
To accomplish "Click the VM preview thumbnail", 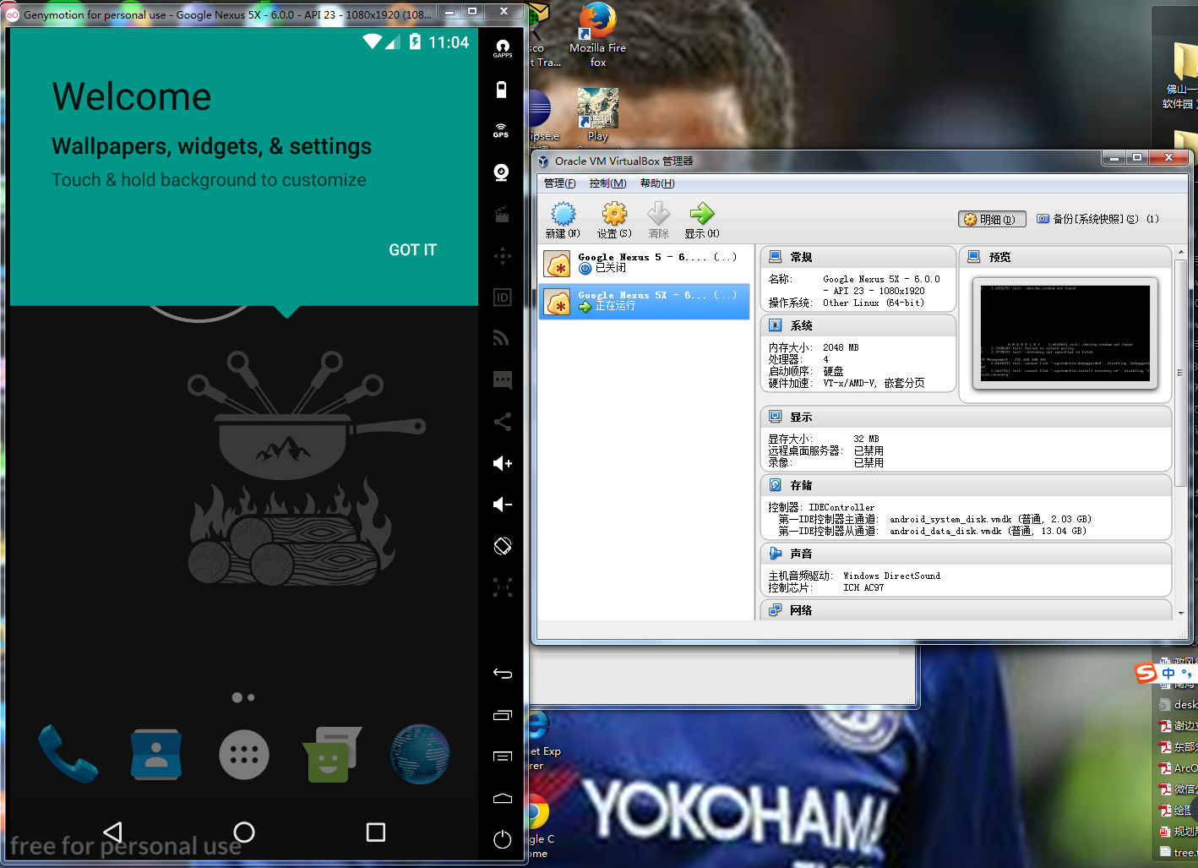I will point(1065,333).
